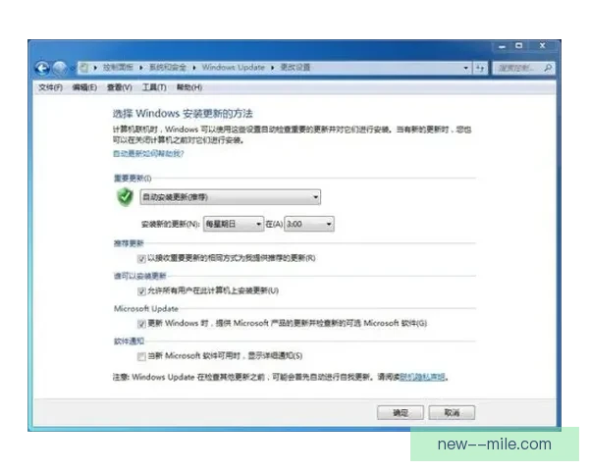Click the control panel icon in address bar
Viewport: 589px width, 471px height.
tap(84, 68)
